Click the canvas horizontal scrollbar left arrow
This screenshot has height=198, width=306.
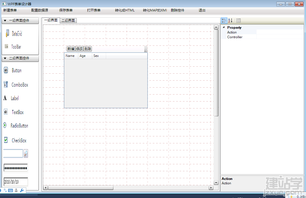[46, 188]
